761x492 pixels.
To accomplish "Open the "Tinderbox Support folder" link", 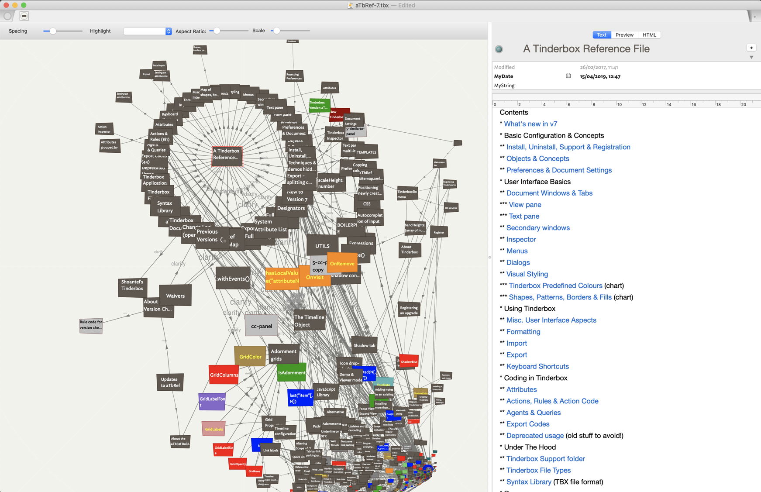I will tap(546, 459).
